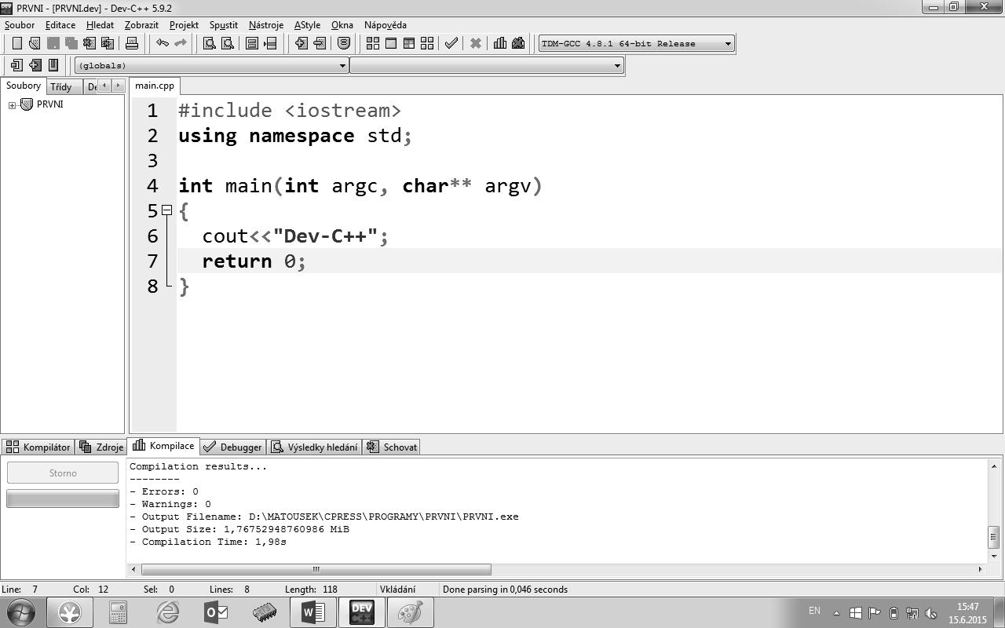Open the Projekt menu
The image size is (1005, 628).
(184, 25)
